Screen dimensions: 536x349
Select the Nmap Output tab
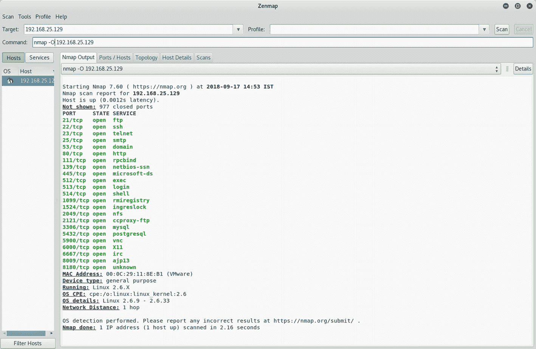pyautogui.click(x=78, y=57)
